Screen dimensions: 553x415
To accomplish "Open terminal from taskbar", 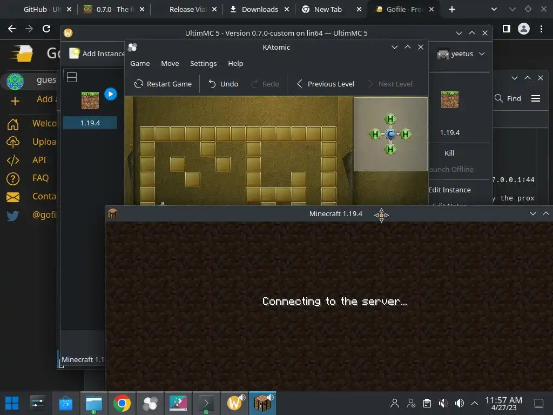I will (x=206, y=403).
